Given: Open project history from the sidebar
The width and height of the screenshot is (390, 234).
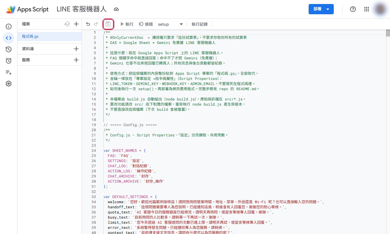Looking at the screenshot, I should click(9, 49).
